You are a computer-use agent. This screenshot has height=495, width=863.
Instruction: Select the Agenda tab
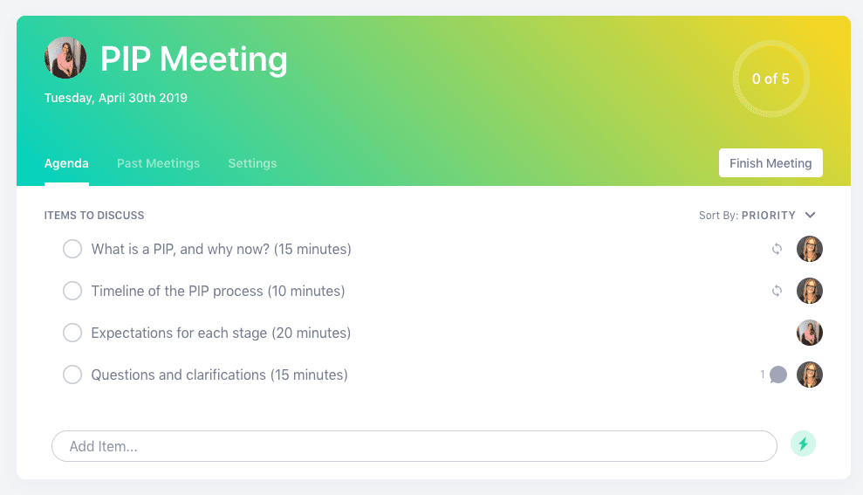[66, 163]
